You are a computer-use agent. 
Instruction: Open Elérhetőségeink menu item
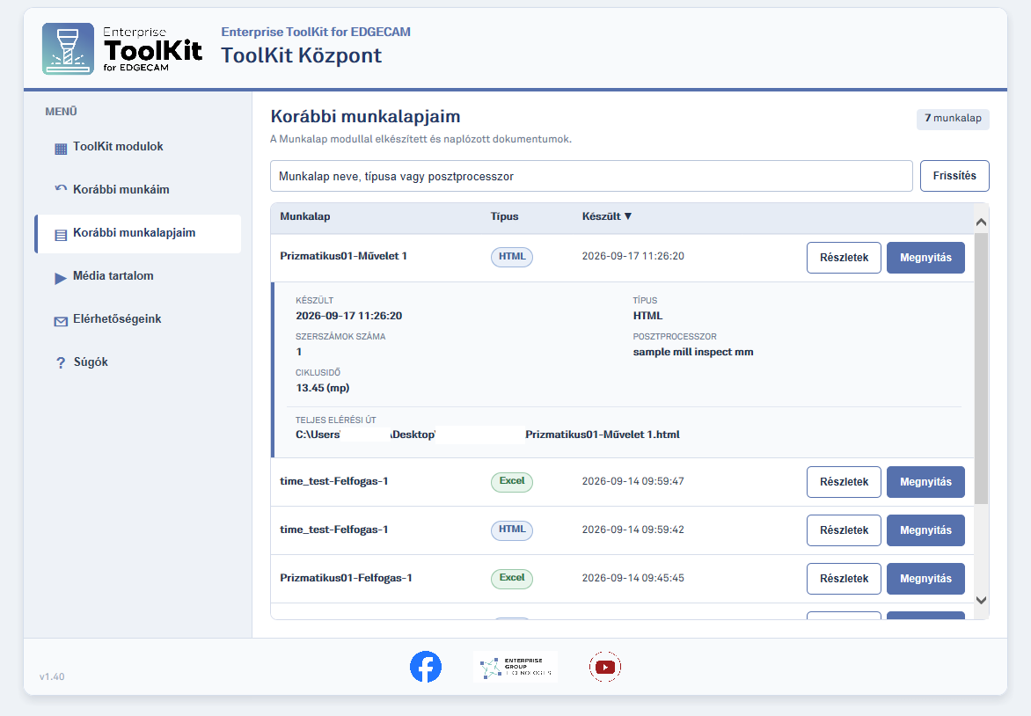pos(138,319)
